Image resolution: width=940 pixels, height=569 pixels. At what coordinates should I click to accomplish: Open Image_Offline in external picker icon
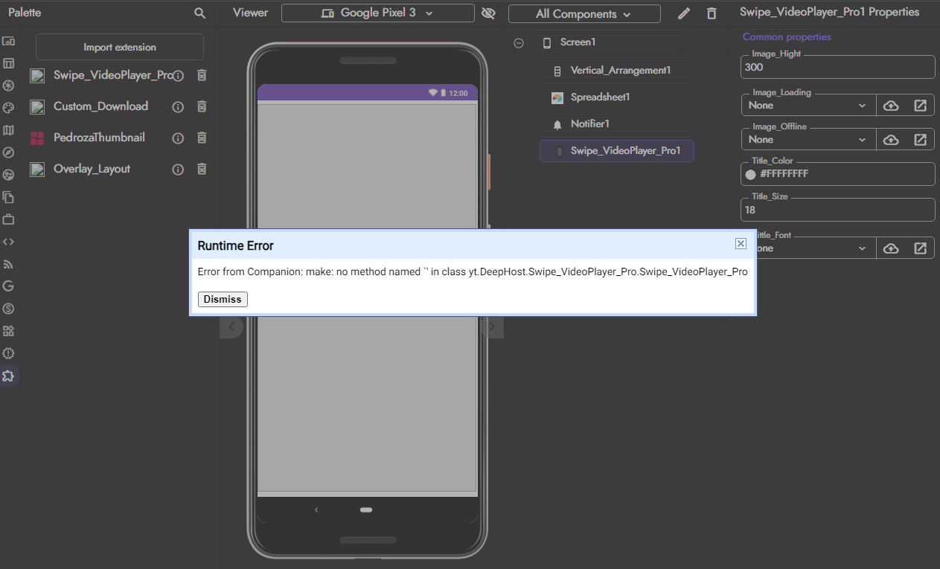pos(921,139)
